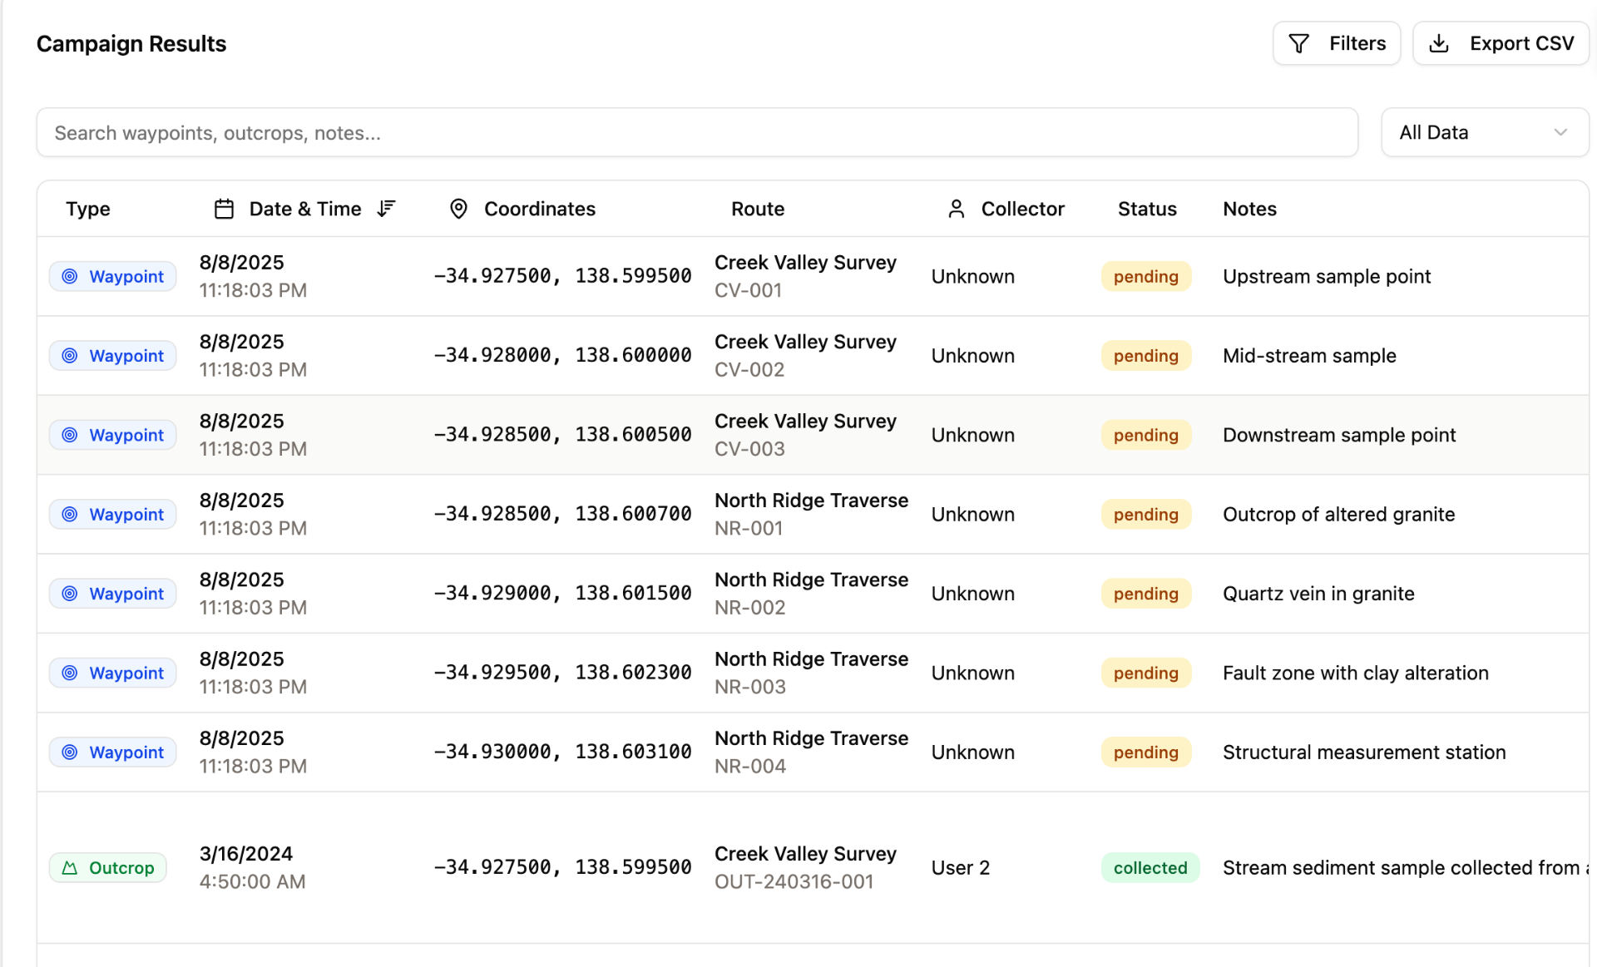This screenshot has height=967, width=1597.
Task: Click the collected status badge for OUT-240316-001
Action: click(1150, 868)
